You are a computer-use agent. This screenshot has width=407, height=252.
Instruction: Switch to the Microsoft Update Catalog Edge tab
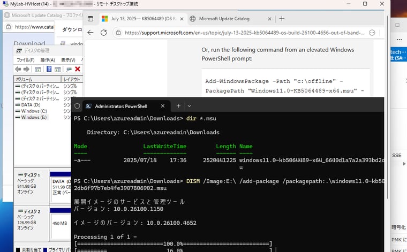click(x=230, y=19)
